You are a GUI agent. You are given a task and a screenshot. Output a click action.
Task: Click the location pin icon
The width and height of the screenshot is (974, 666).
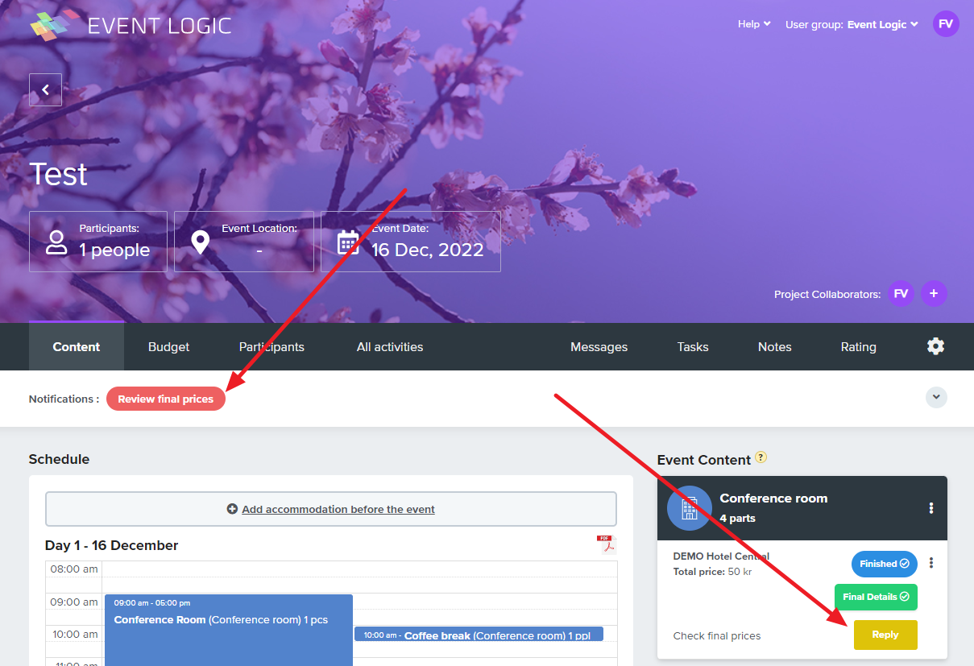pos(200,242)
